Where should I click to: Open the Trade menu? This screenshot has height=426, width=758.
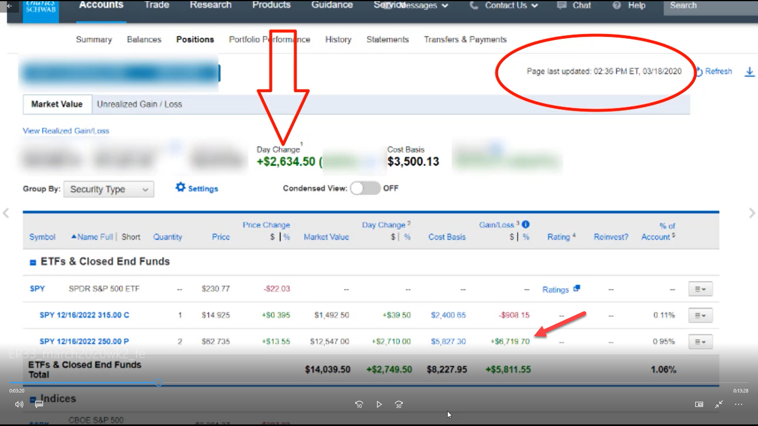157,5
